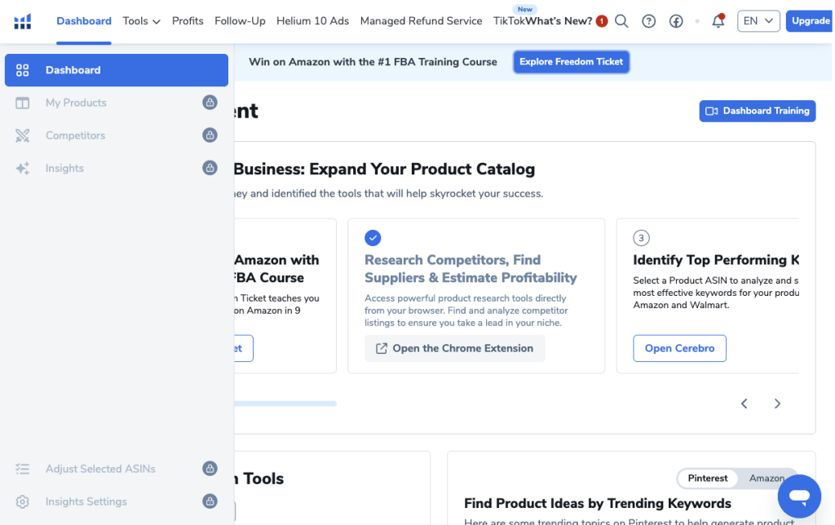Click the step 3 circle badge
The image size is (835, 525).
point(641,238)
